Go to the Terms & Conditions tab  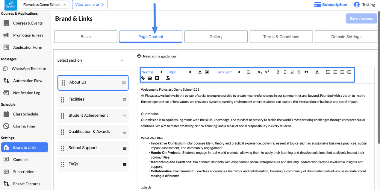click(x=281, y=37)
